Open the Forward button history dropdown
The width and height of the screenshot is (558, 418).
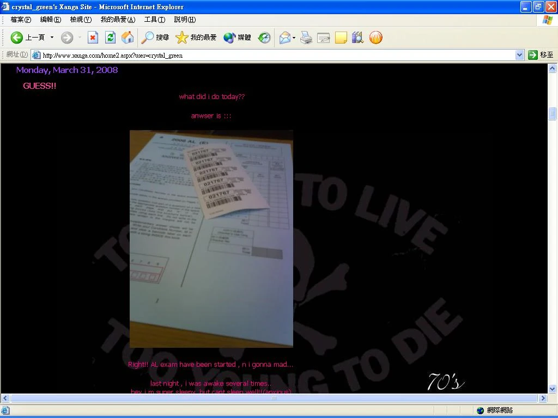[x=80, y=38]
